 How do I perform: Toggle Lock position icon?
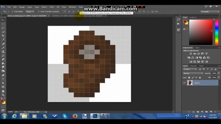pos(196,77)
